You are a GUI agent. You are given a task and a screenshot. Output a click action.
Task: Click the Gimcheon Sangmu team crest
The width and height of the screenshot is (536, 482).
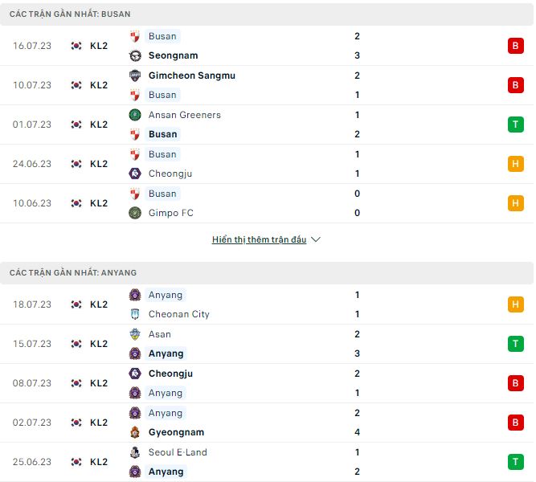(x=135, y=76)
